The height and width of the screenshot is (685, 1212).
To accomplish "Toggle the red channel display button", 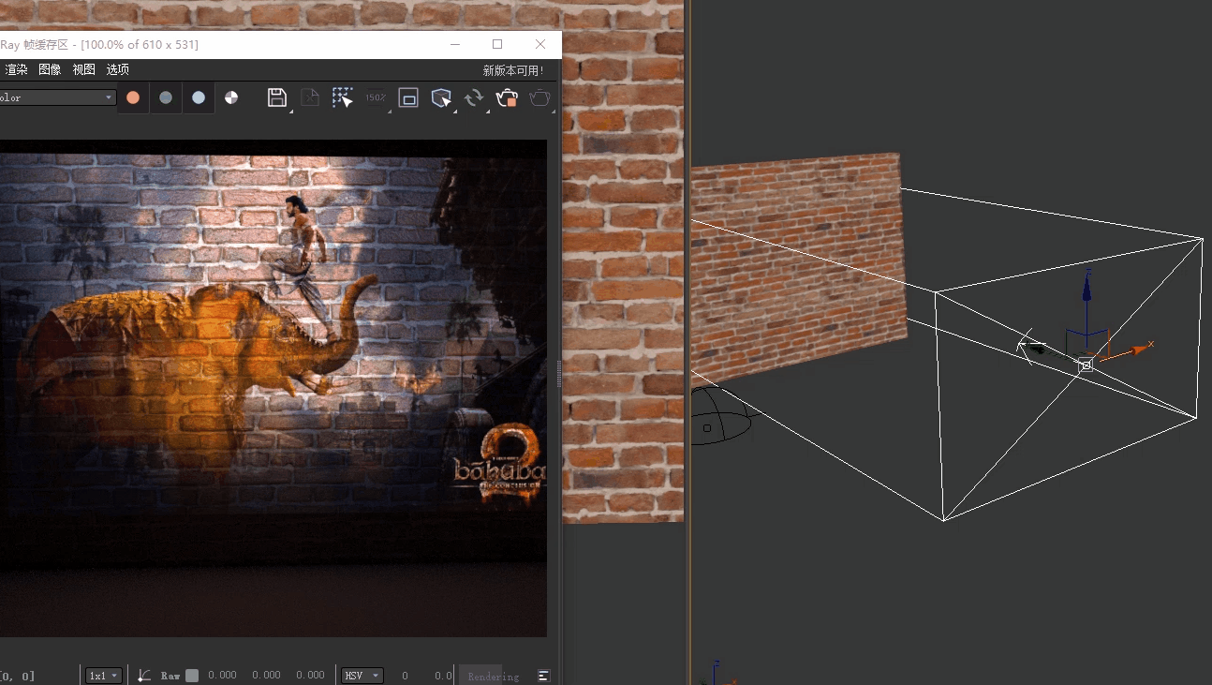I will click(133, 97).
